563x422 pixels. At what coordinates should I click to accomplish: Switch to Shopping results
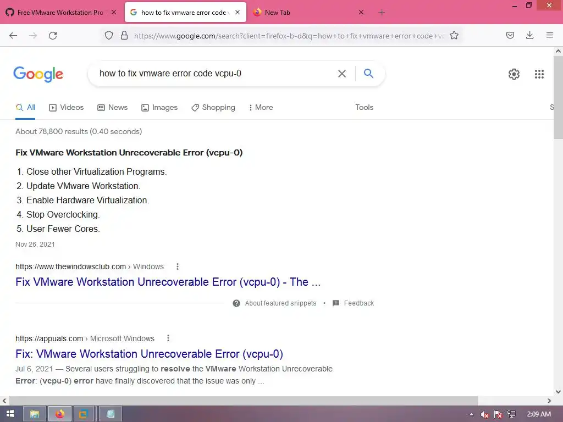[x=213, y=107]
